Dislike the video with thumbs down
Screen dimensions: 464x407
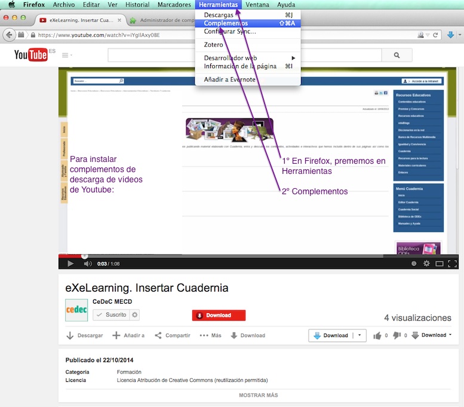(397, 335)
